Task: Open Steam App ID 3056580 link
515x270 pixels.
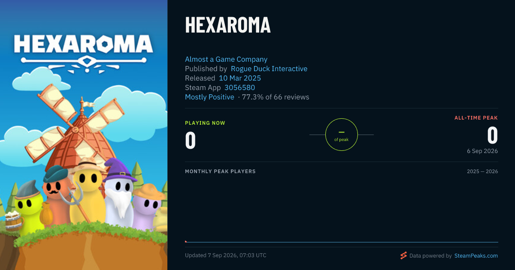Action: click(240, 88)
